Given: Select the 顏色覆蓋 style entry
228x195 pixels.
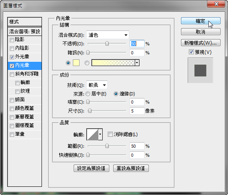Looking at the screenshot, I should coord(25,109).
